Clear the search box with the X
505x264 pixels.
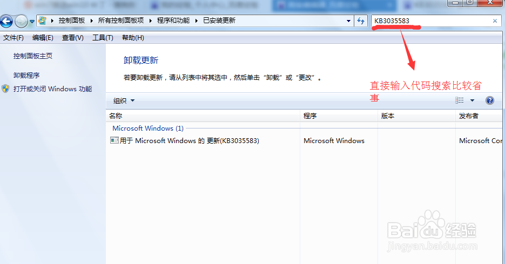[495, 21]
